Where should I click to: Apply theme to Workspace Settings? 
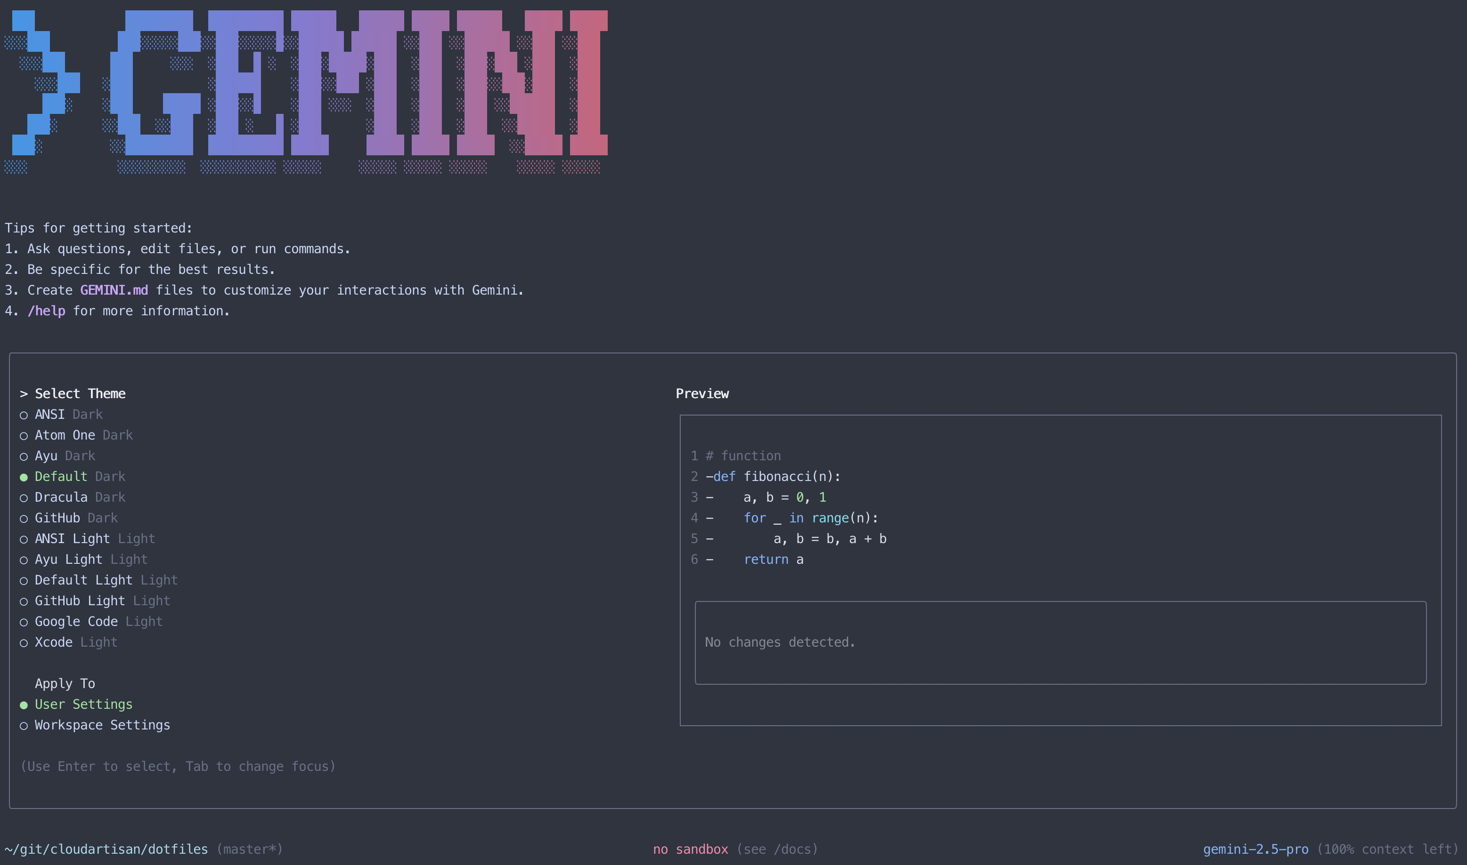tap(95, 725)
